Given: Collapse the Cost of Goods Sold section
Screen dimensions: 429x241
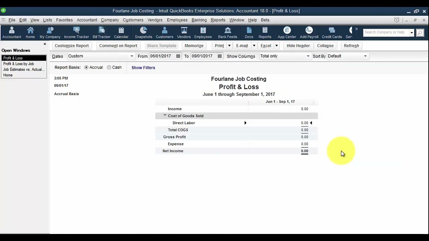Looking at the screenshot, I should 165,115.
